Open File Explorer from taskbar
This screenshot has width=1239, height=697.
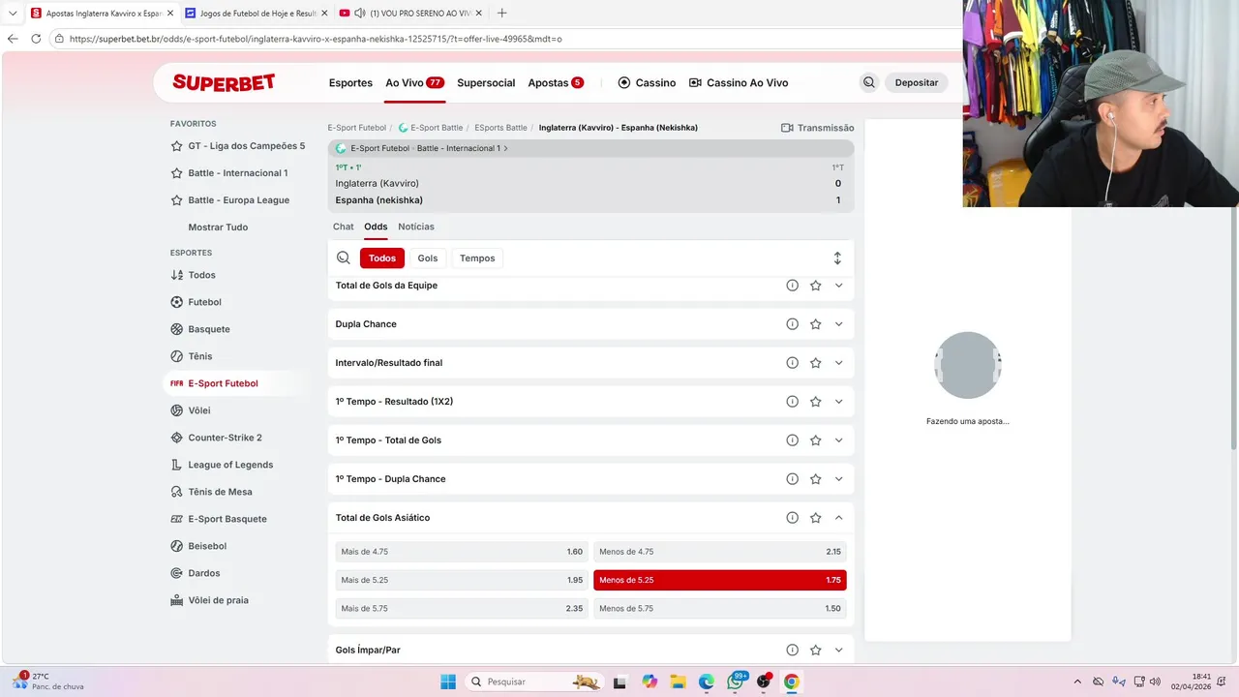[678, 682]
